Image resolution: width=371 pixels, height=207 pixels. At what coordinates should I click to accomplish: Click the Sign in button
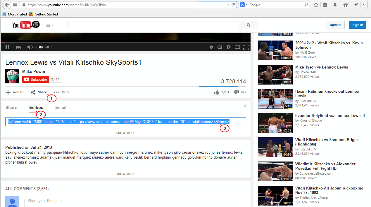point(358,25)
